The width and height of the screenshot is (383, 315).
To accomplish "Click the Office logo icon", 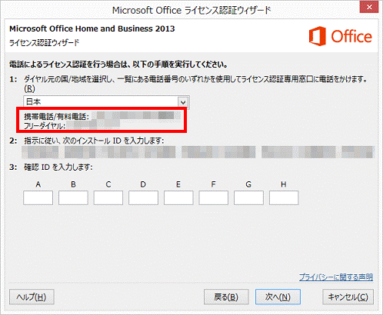I will tap(318, 36).
